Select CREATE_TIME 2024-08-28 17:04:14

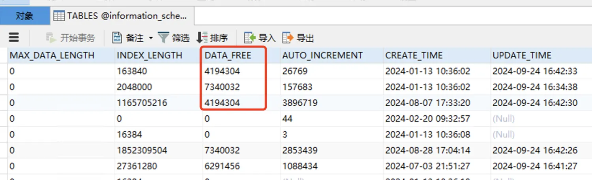click(x=437, y=150)
